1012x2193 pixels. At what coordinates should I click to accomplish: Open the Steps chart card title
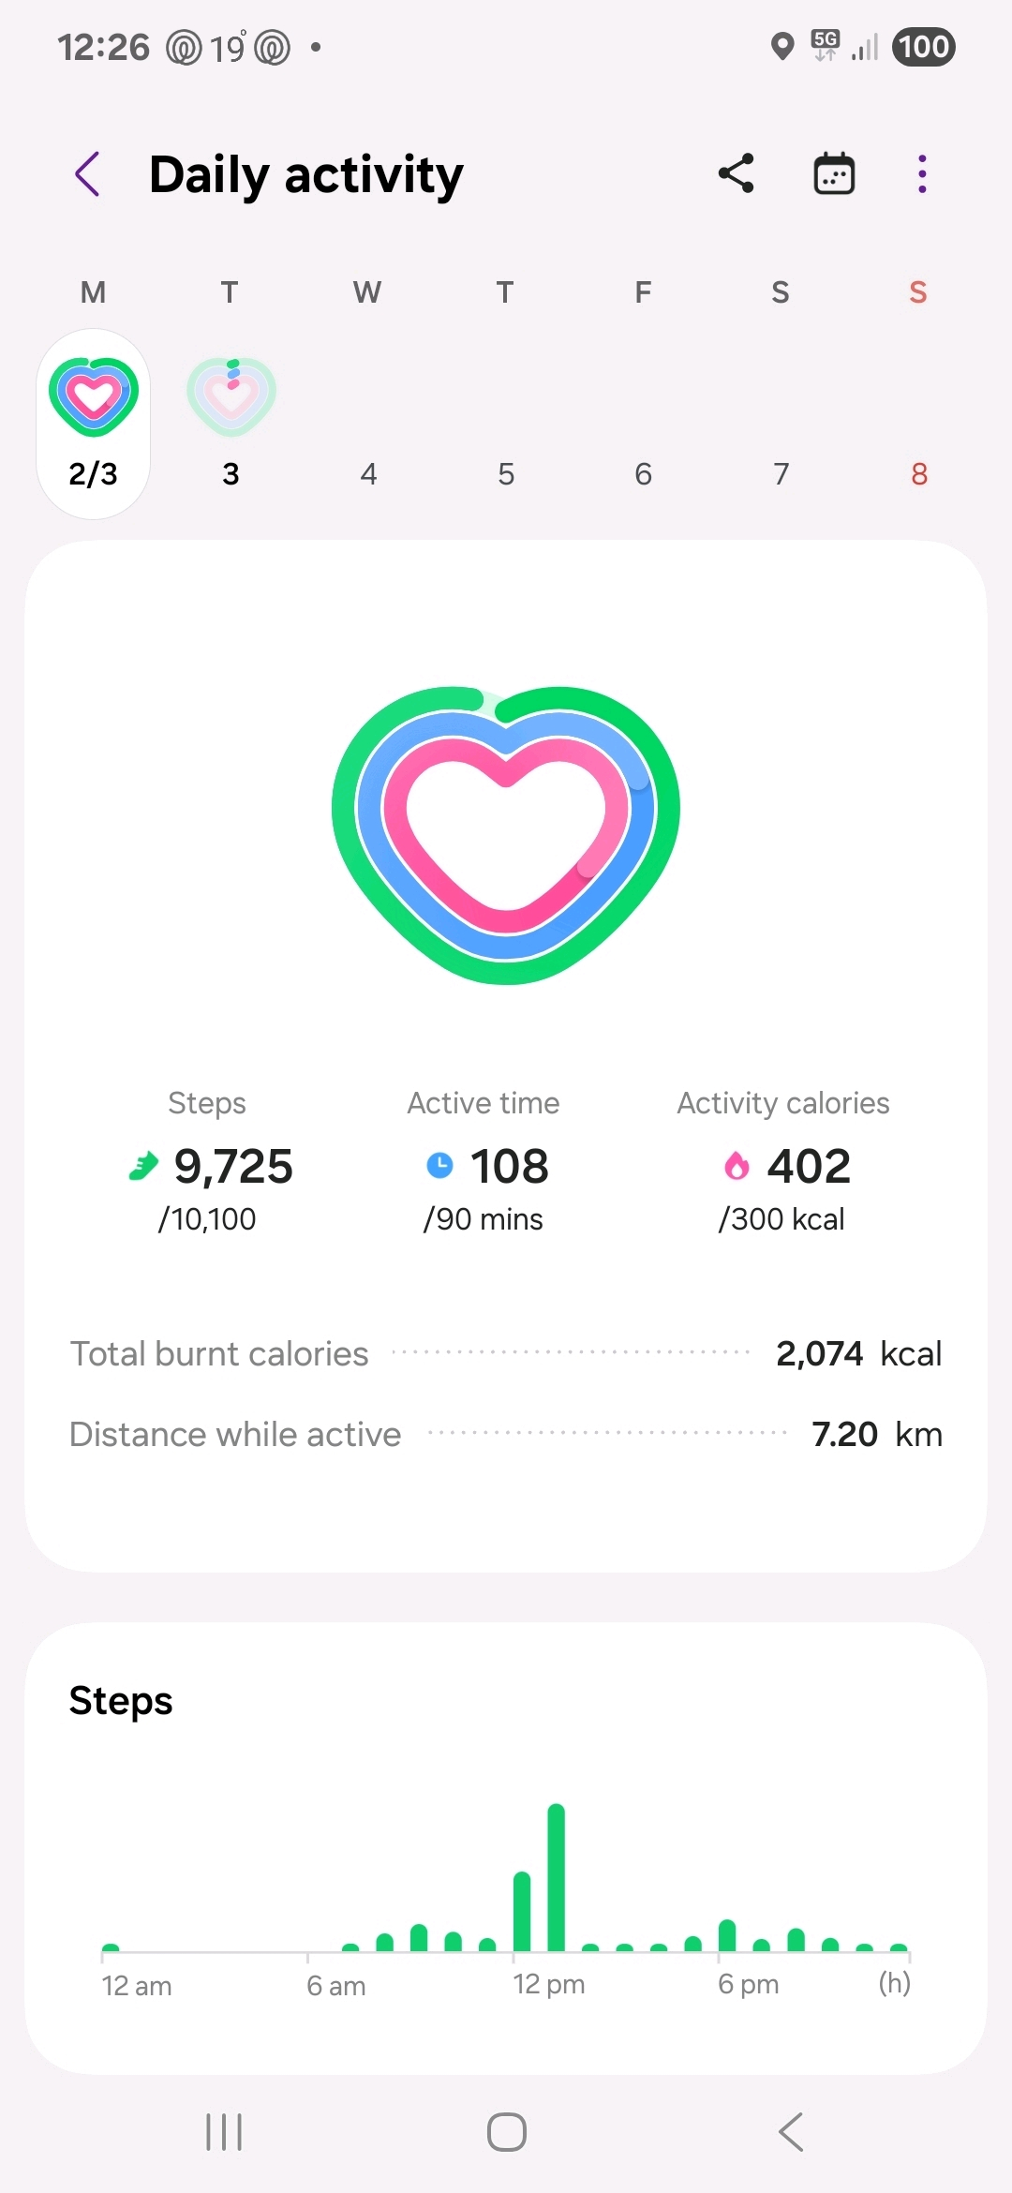[121, 1701]
